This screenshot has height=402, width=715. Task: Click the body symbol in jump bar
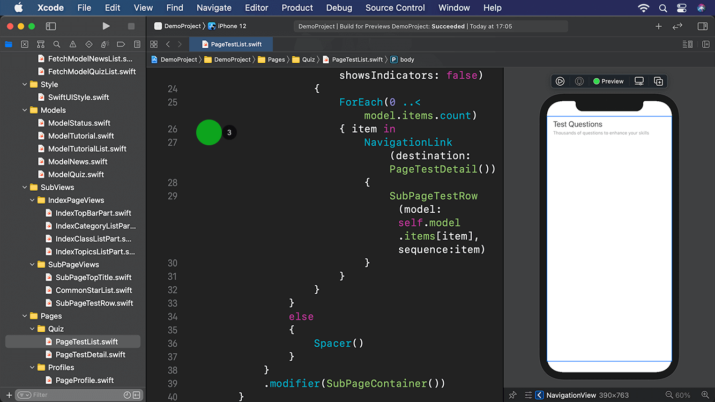click(403, 59)
